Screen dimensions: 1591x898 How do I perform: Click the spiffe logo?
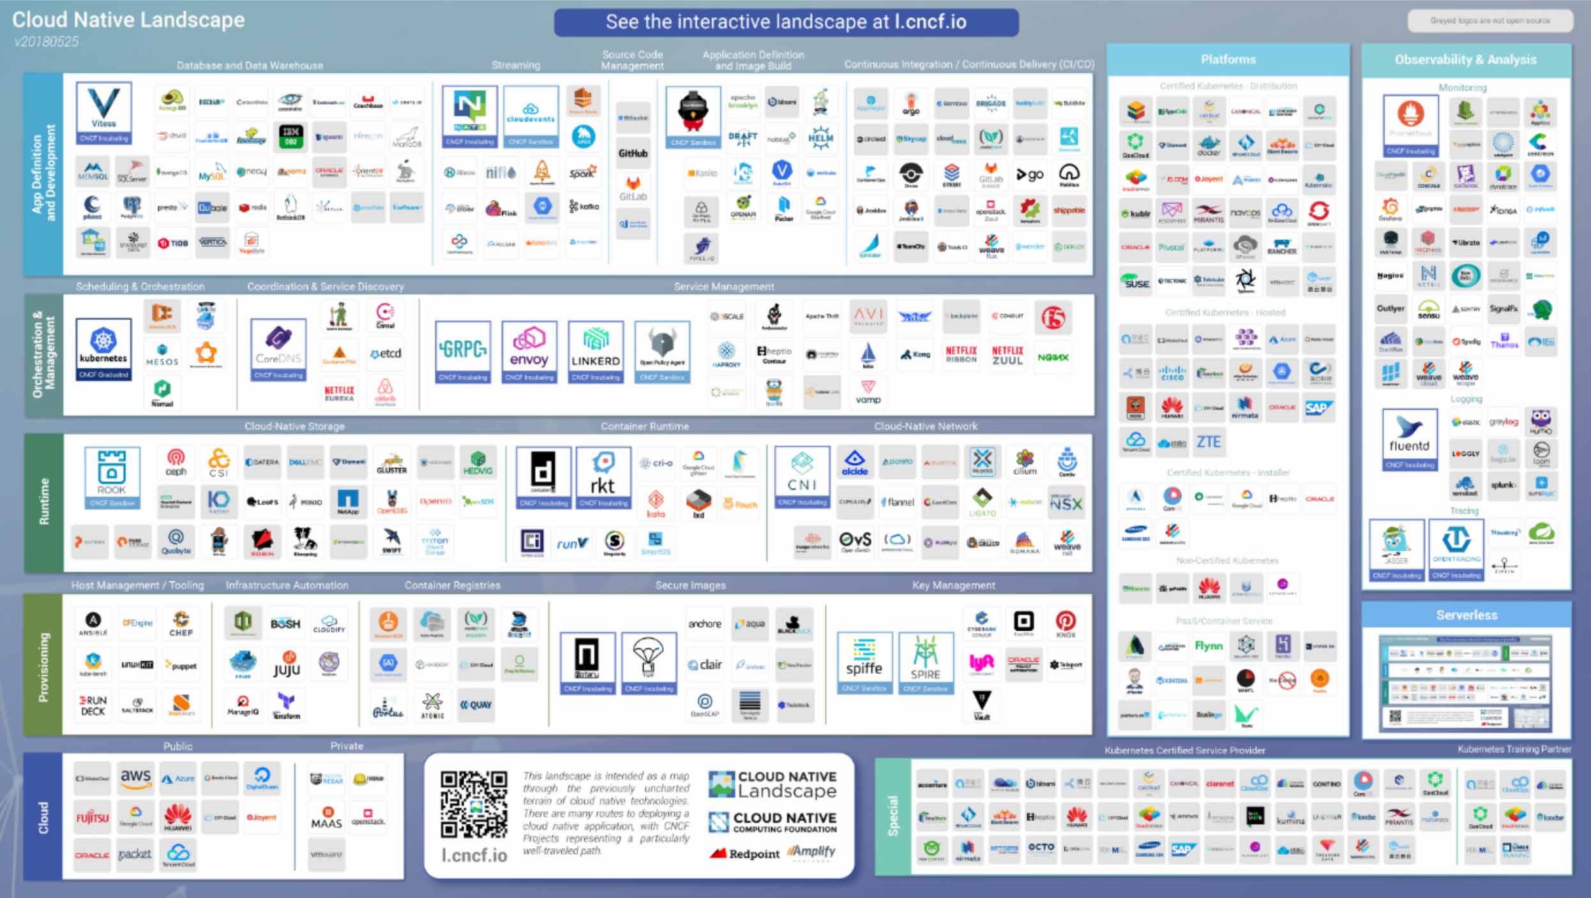pos(864,663)
